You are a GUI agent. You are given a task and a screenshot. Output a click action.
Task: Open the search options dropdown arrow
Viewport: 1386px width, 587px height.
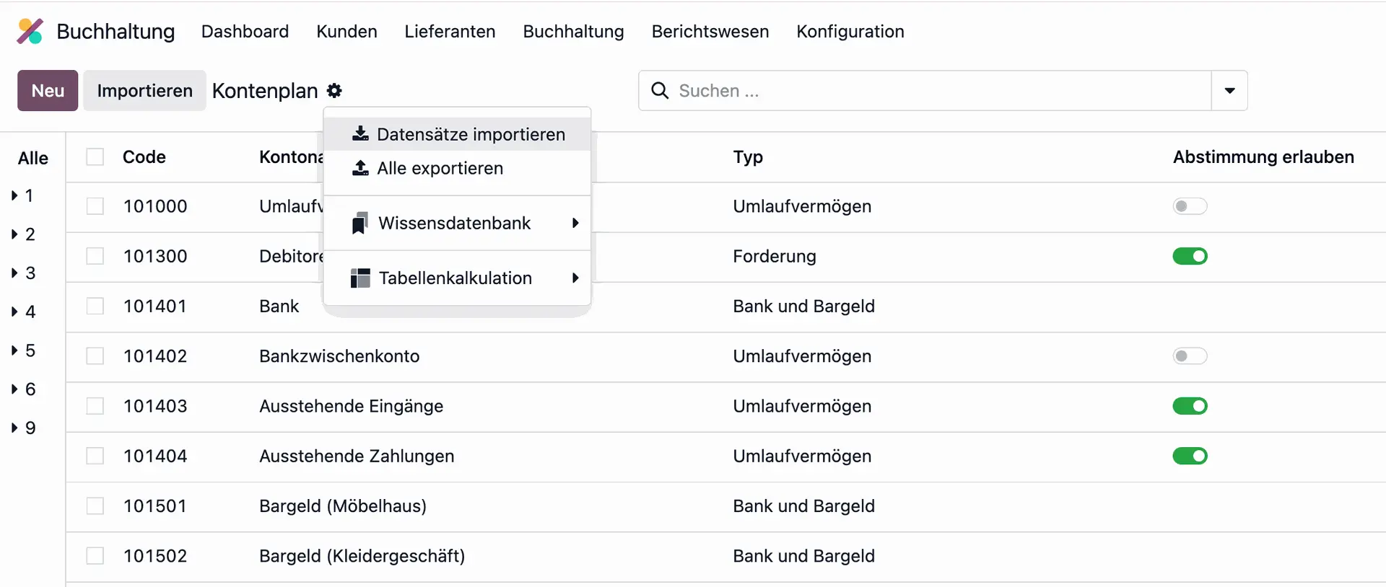[x=1229, y=90]
